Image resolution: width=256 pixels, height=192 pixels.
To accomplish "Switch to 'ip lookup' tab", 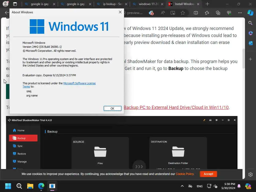I will coord(112,4).
